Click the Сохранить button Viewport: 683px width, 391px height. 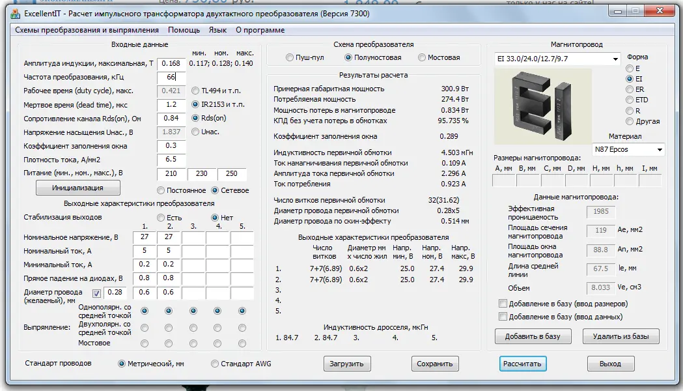[435, 364]
